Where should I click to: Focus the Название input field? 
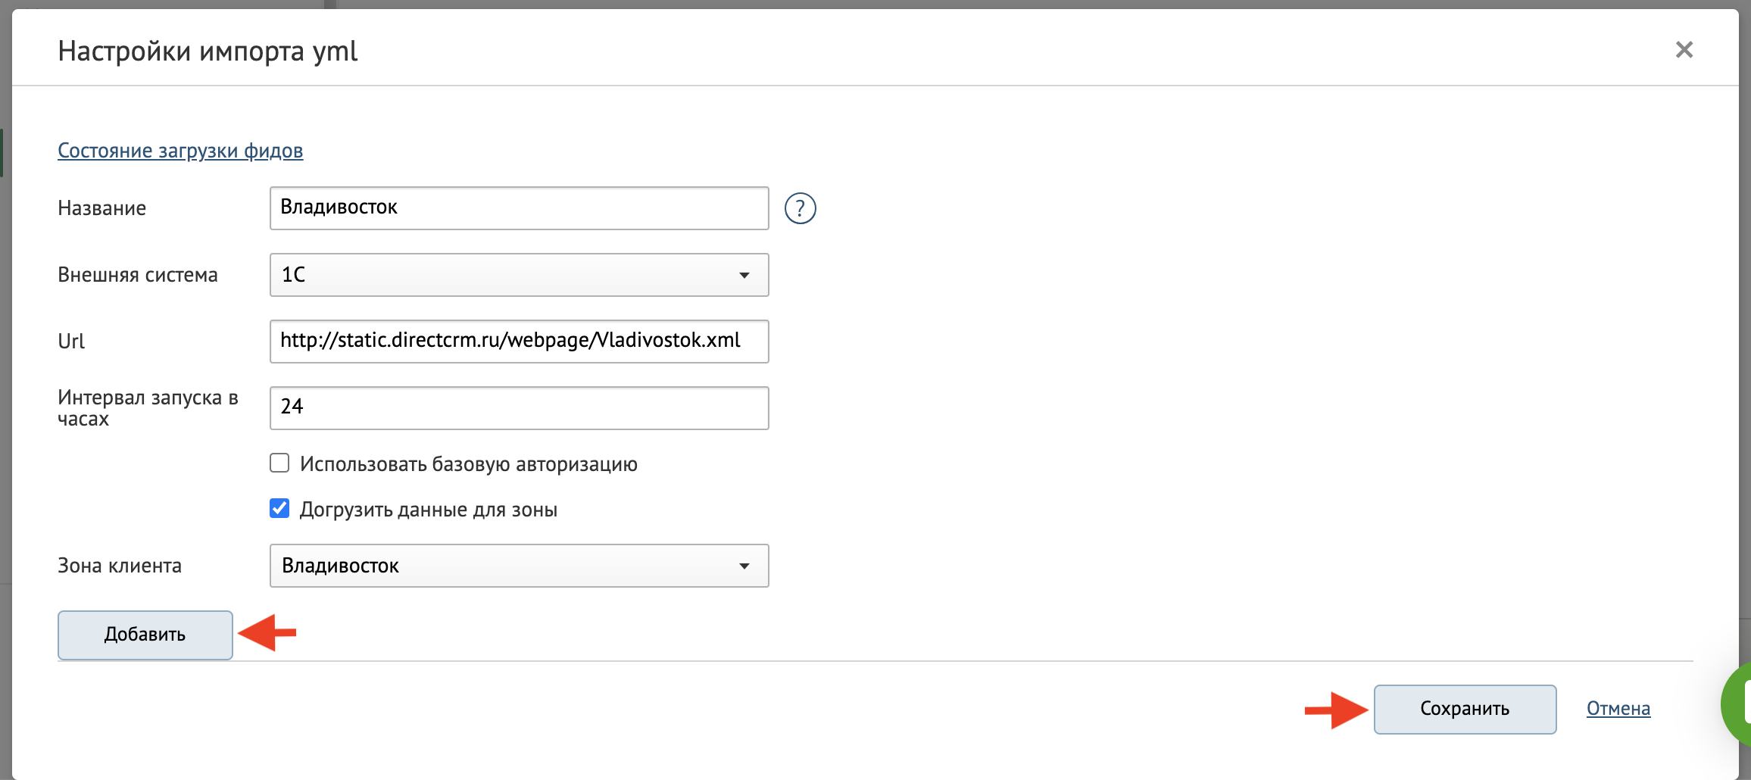pos(520,208)
